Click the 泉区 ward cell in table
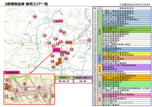The image size is (152, 107). [100, 99]
